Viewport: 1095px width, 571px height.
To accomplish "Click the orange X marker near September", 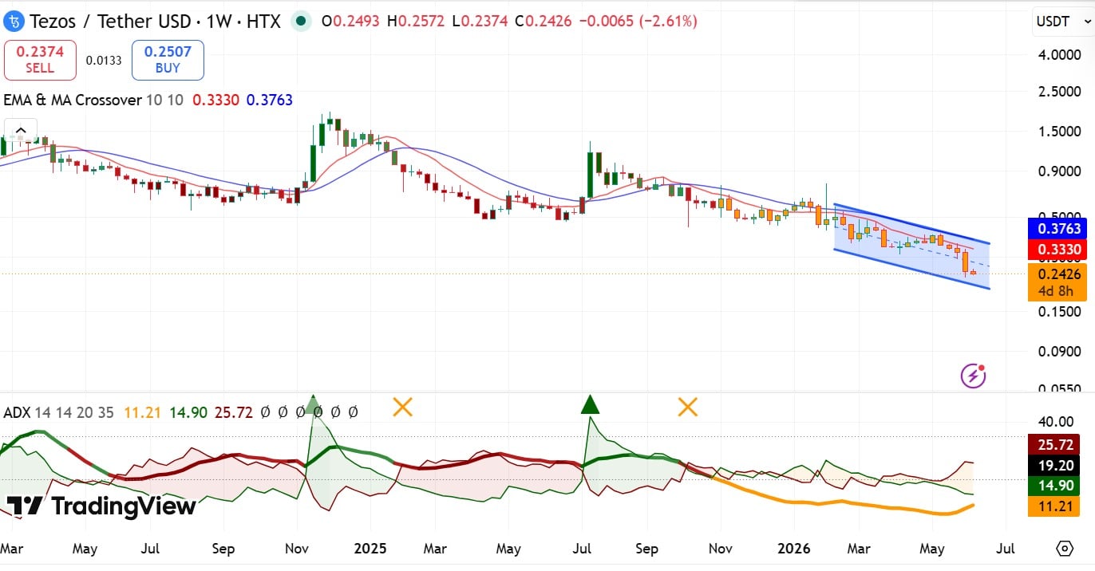I will tap(687, 408).
